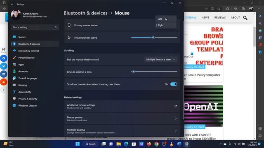Adjust Lines to scroll slider handle
The image size is (264, 148).
pos(134,72)
